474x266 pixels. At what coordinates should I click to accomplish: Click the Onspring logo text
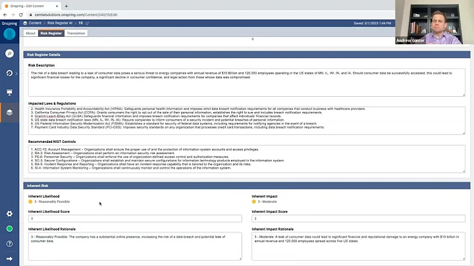point(9,23)
